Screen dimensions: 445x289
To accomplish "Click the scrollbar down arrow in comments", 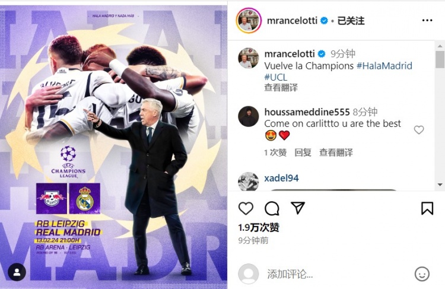I will click(440, 185).
